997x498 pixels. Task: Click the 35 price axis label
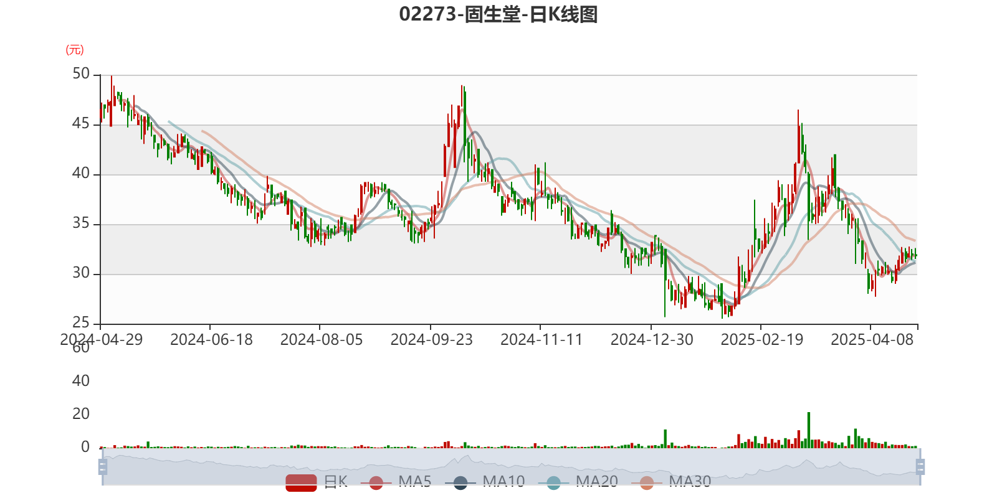(81, 223)
